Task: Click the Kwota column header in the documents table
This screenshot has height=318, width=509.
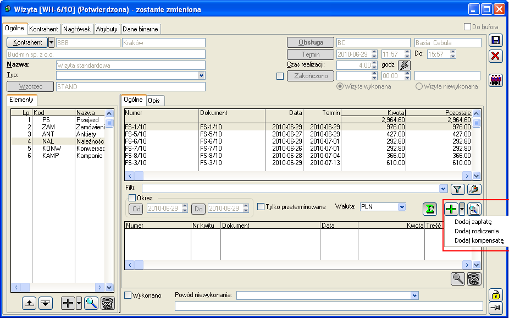Action: coord(373,113)
